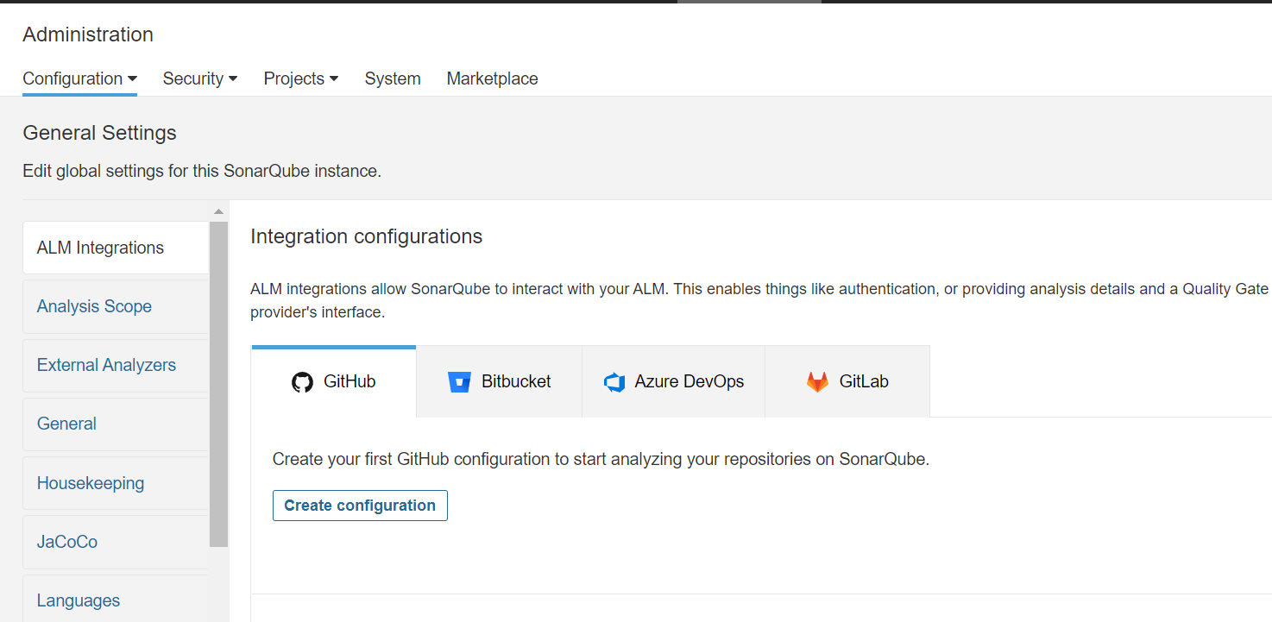Open the Marketplace page
The image size is (1272, 622).
pyautogui.click(x=492, y=79)
